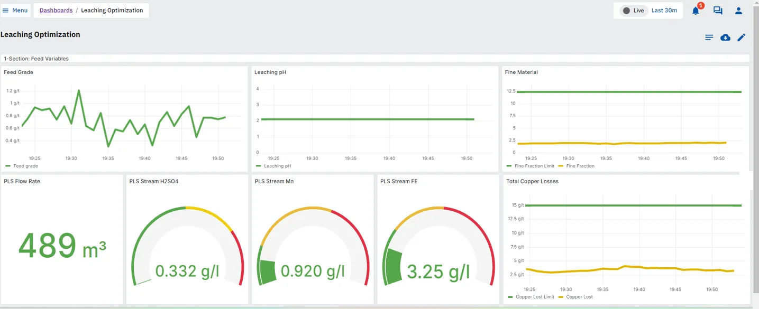Hide the Fine Fraction Limit series
Viewport: 759px width, 309px height.
coord(534,166)
